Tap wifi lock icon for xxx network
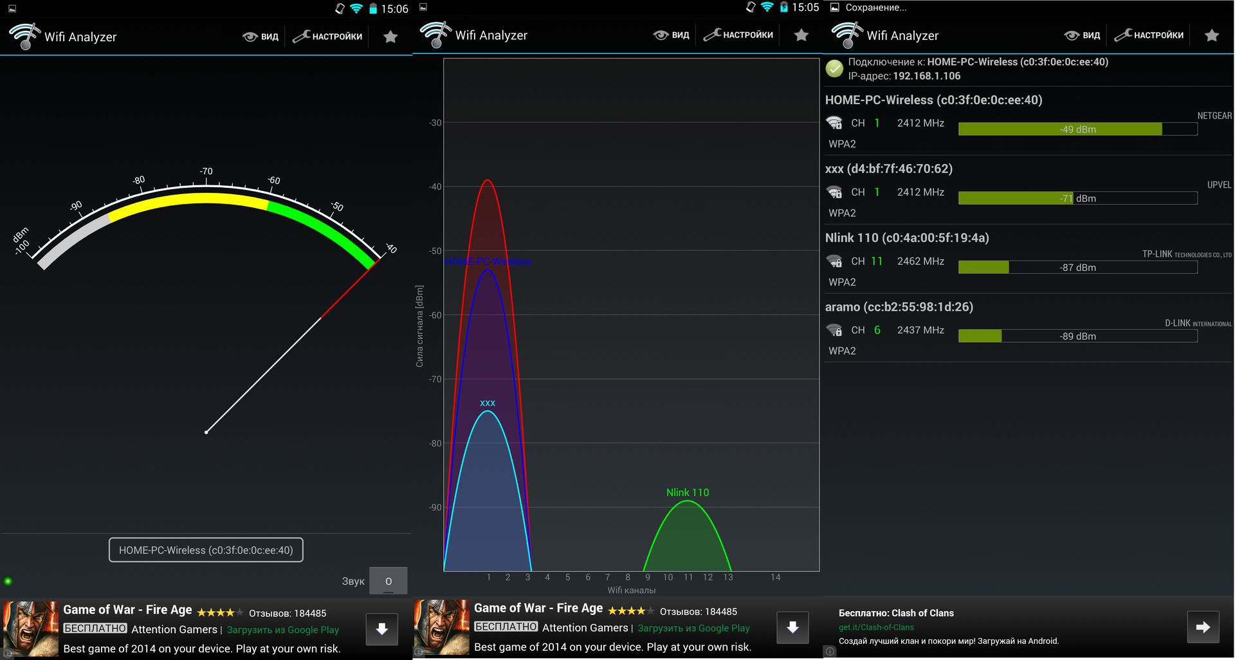This screenshot has width=1235, height=660. [x=835, y=192]
